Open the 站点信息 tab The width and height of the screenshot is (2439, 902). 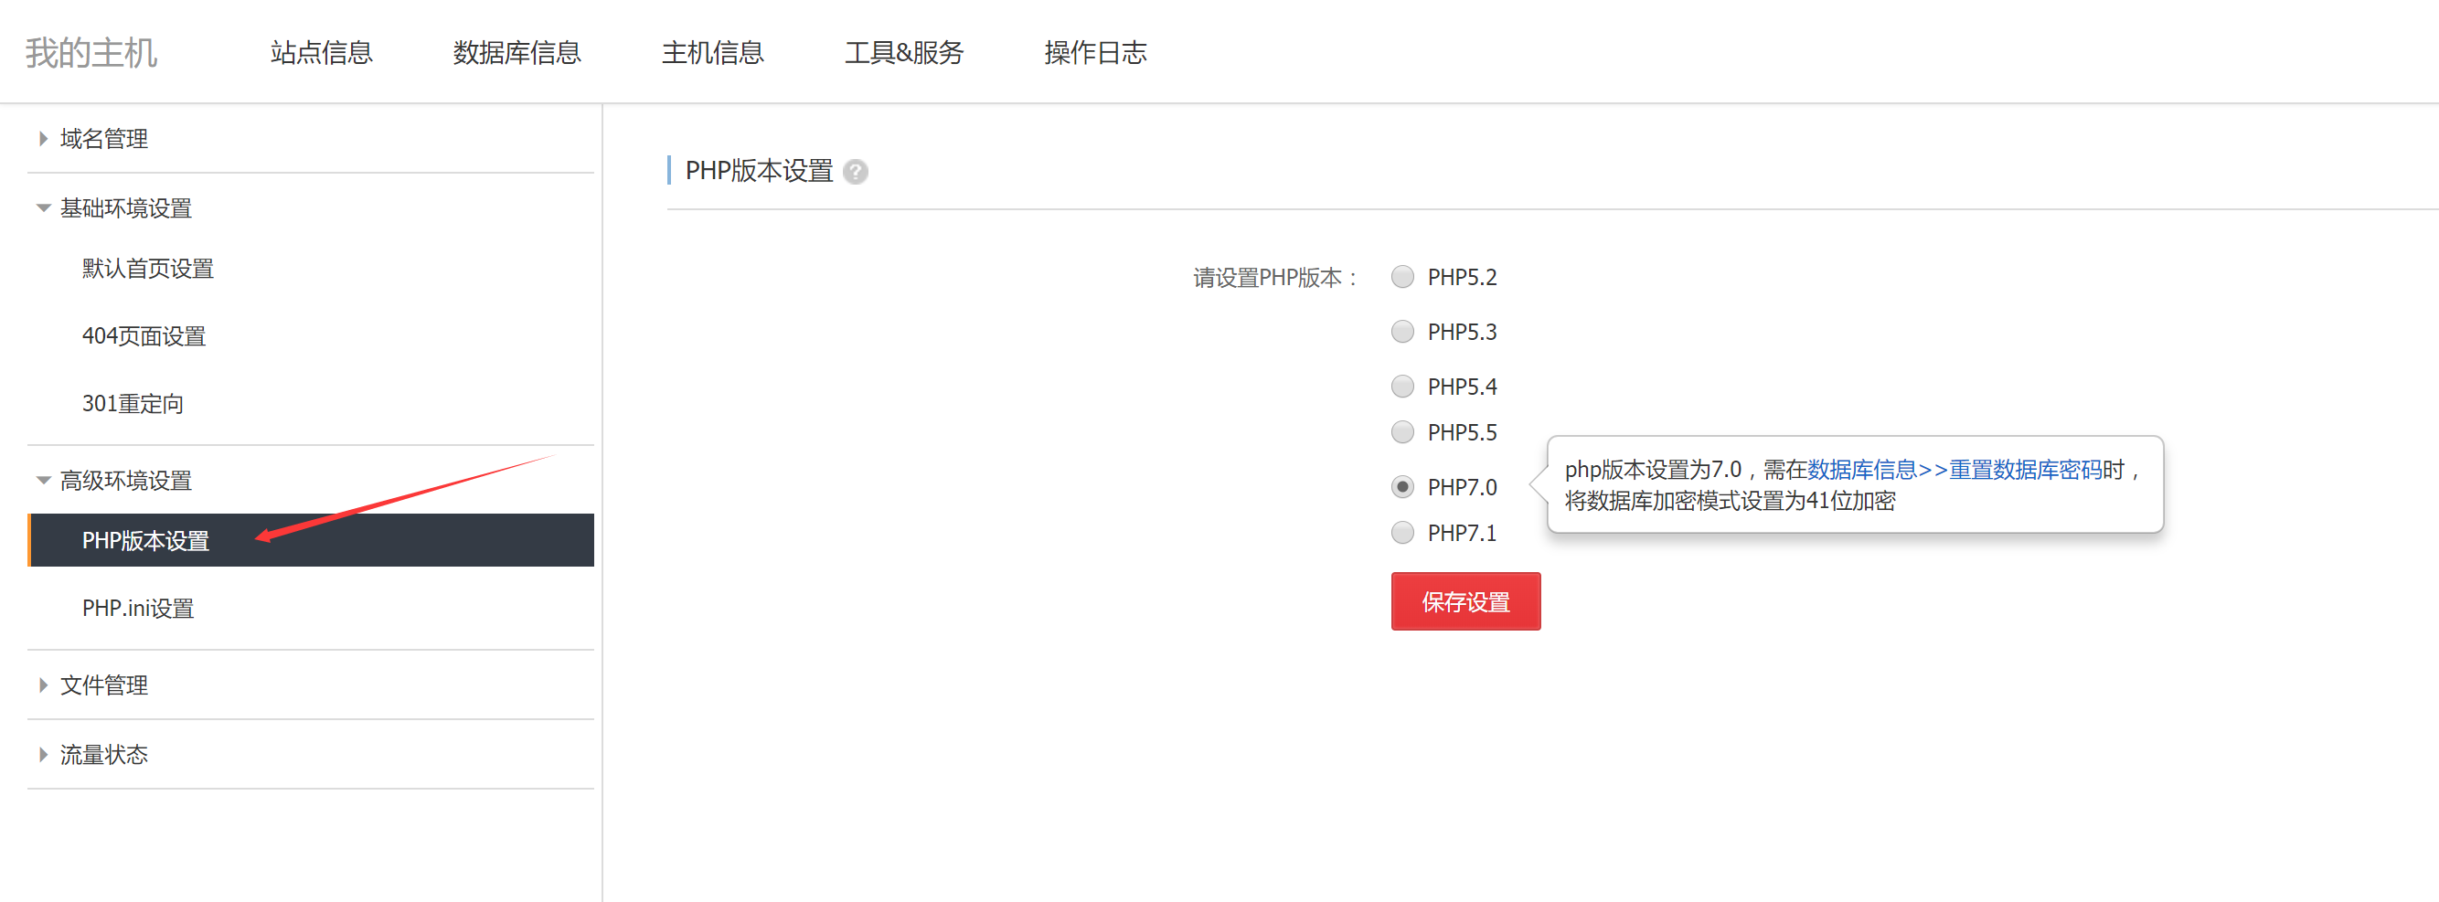(x=321, y=52)
